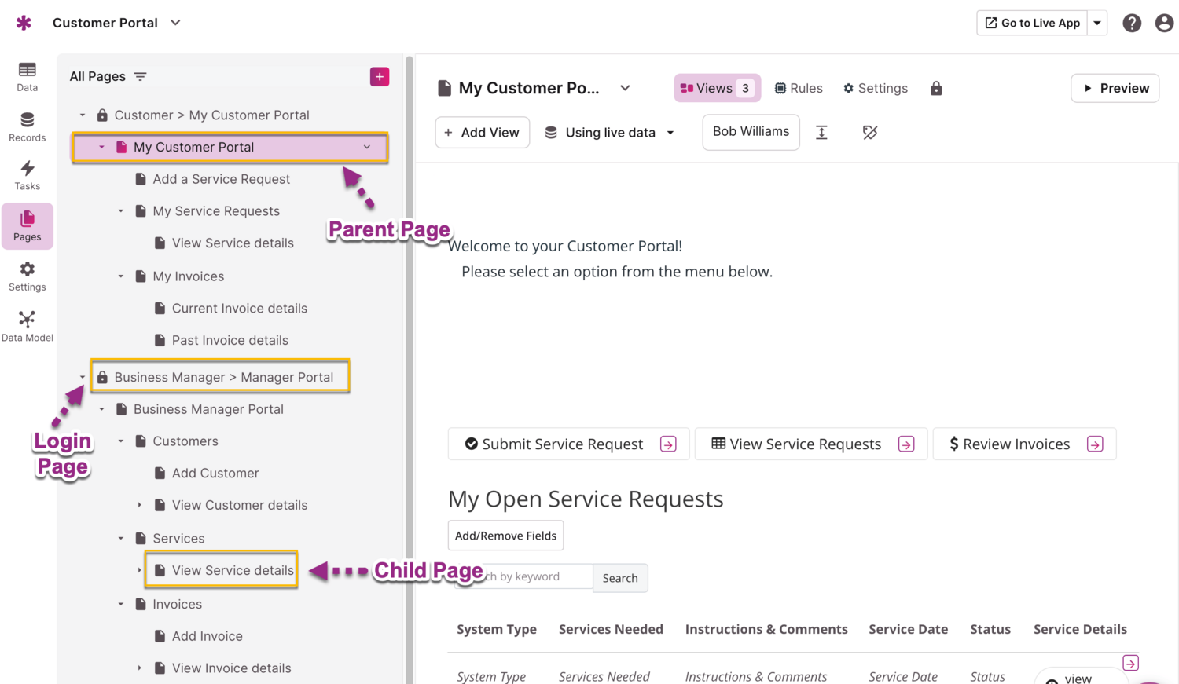
Task: Click the search by keyword input field
Action: (x=534, y=577)
